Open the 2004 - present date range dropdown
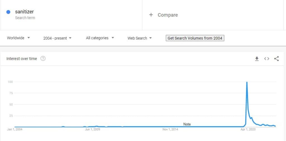286x141 pixels. click(58, 38)
